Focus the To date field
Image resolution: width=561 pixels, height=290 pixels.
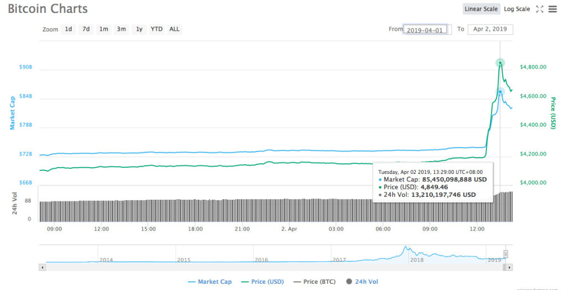(490, 29)
